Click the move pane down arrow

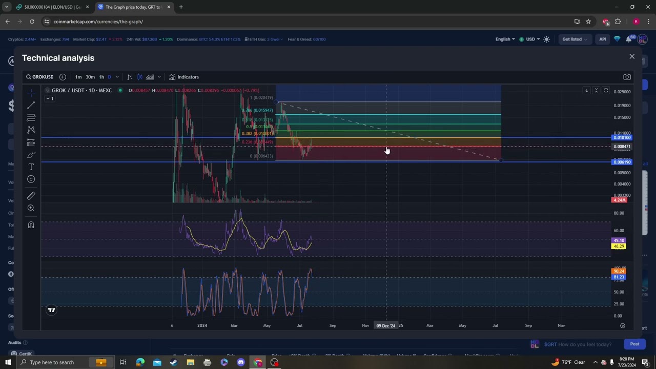[x=586, y=91]
